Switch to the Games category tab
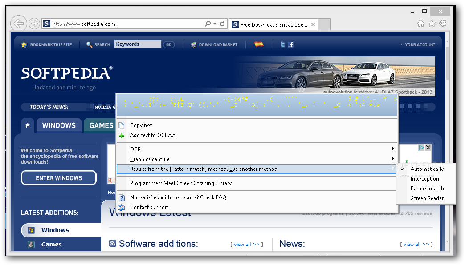The width and height of the screenshot is (465, 265). [x=100, y=125]
